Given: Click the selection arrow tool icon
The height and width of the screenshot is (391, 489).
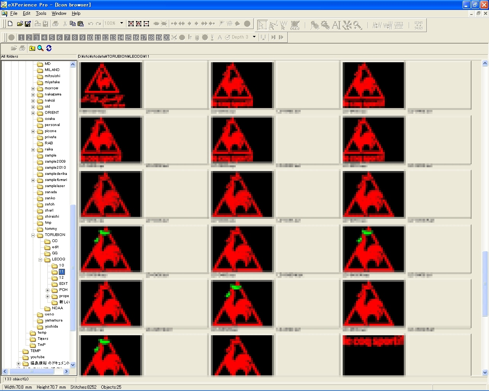Looking at the screenshot, I should [x=262, y=25].
